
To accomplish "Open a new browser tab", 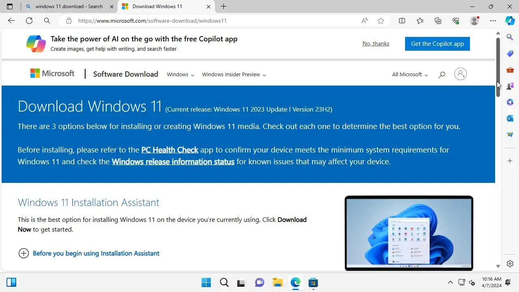I will click(x=223, y=6).
